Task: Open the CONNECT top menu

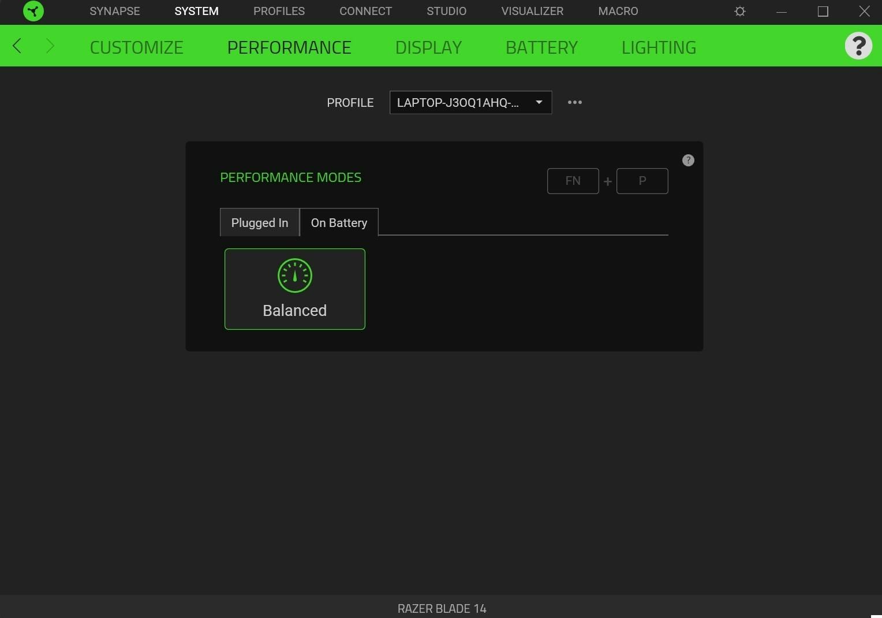Action: click(365, 11)
